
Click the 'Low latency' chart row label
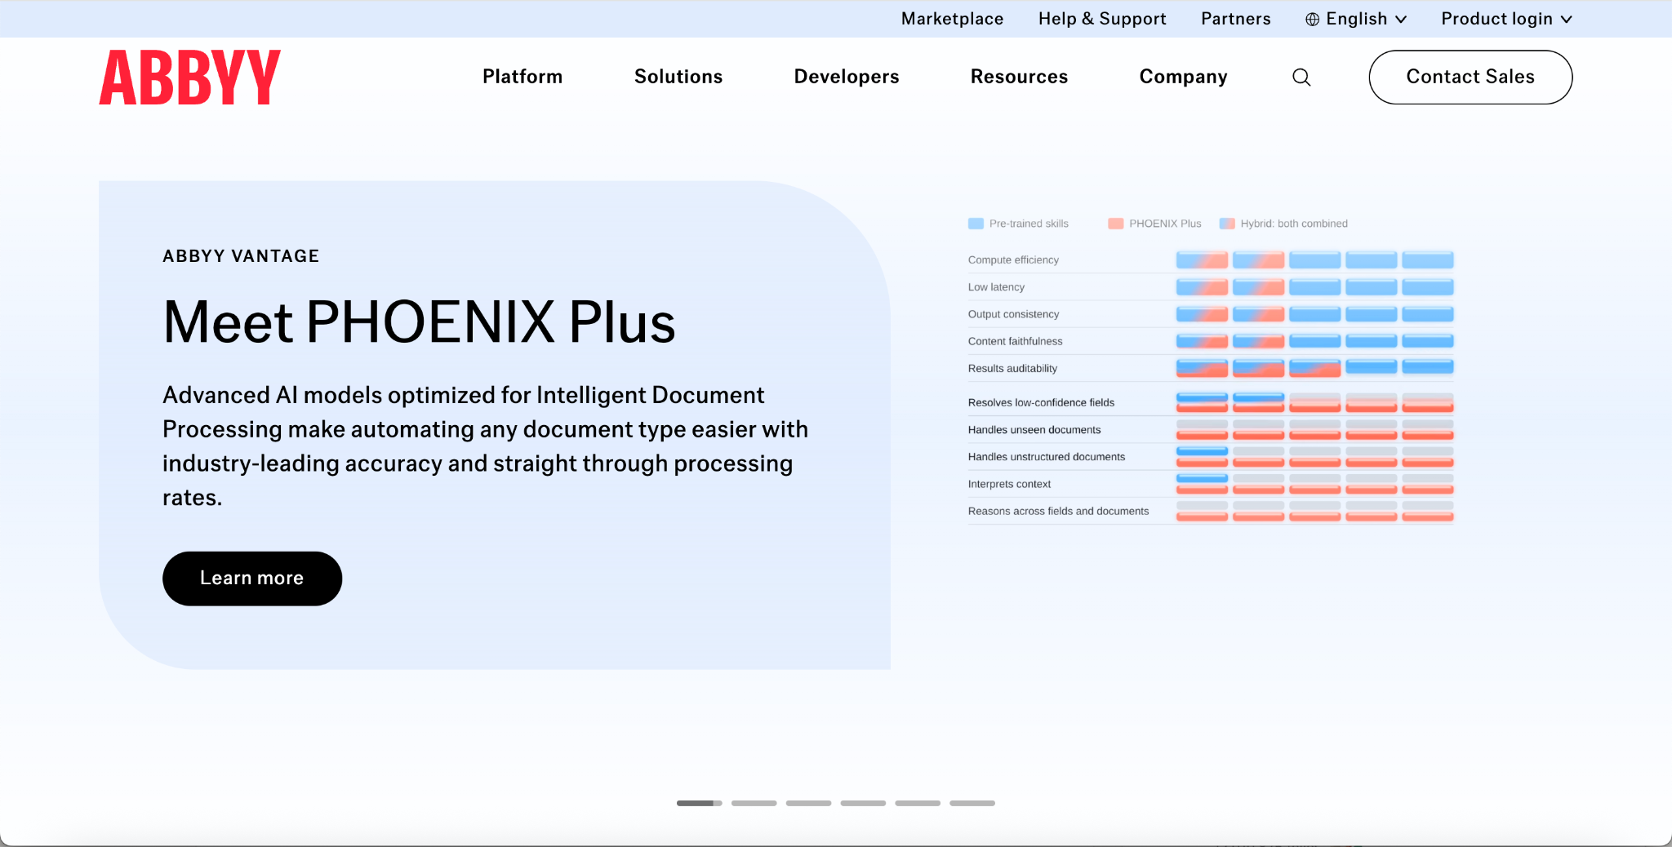tap(996, 287)
